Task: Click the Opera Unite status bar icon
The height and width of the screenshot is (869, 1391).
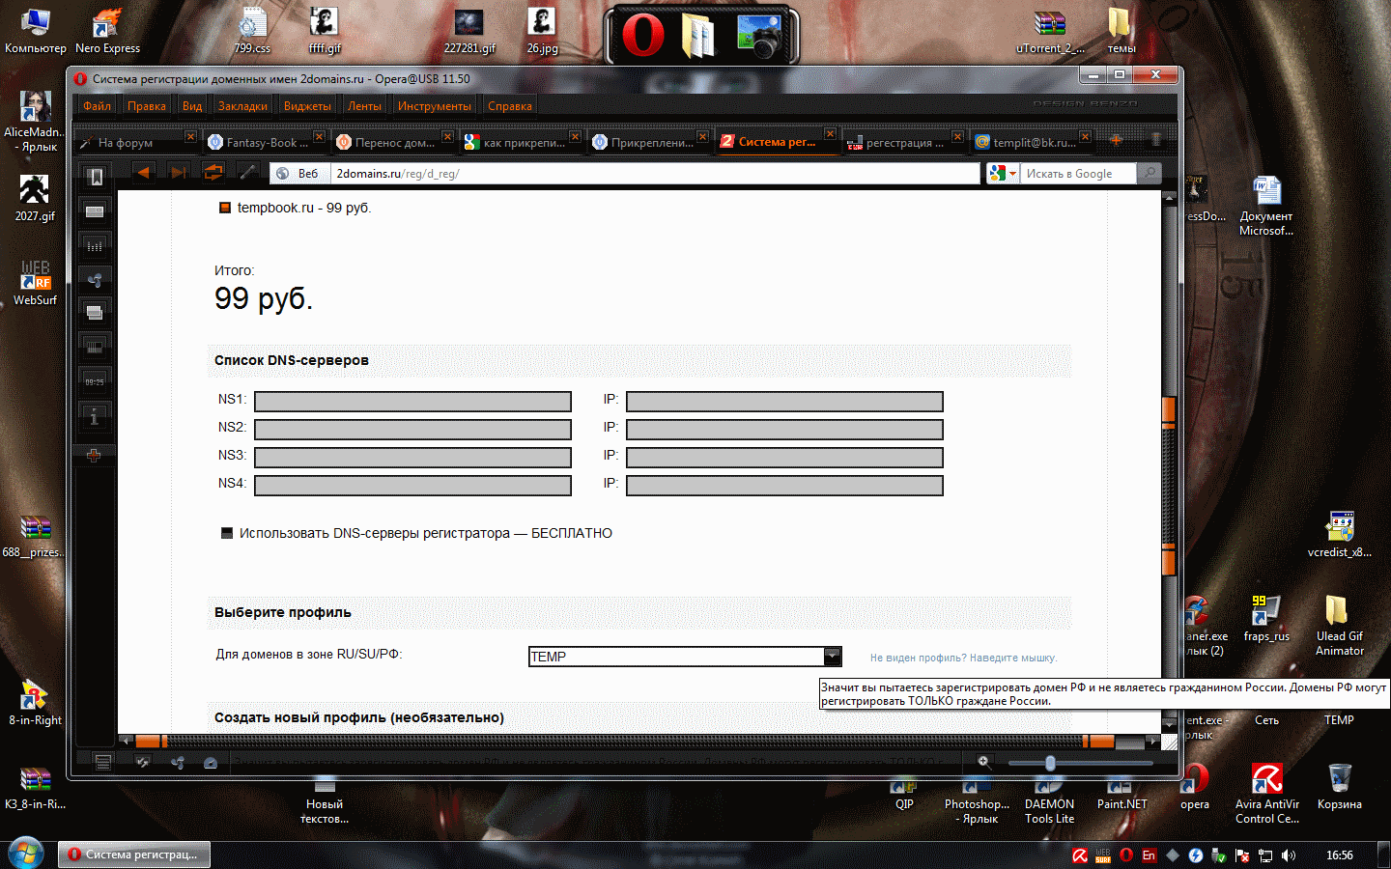Action: click(178, 762)
